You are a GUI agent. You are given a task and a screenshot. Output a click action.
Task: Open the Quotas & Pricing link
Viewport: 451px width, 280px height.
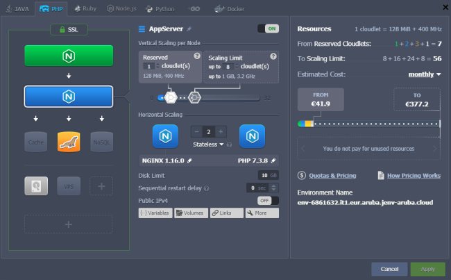point(332,175)
